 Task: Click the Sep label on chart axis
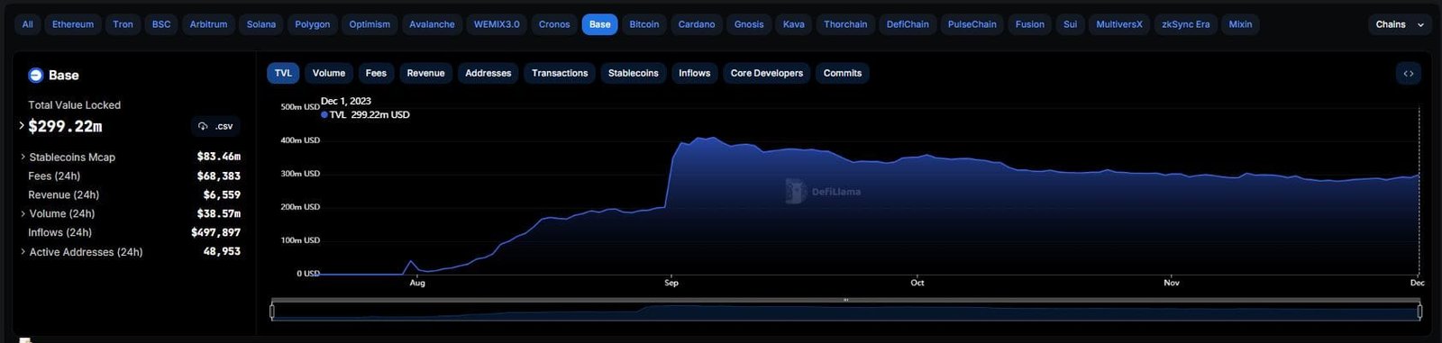(671, 284)
